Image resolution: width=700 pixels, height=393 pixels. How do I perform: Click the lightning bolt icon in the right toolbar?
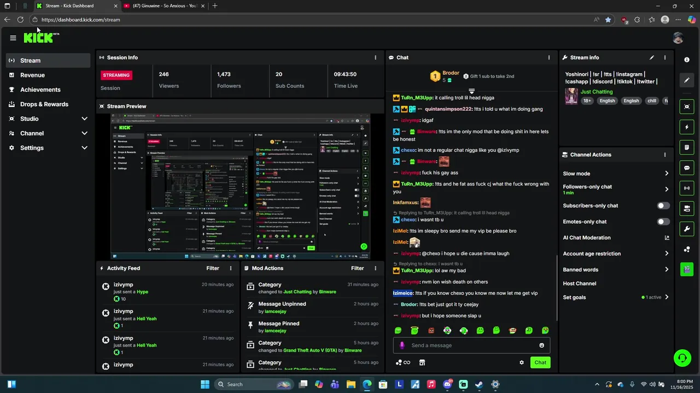[687, 127]
